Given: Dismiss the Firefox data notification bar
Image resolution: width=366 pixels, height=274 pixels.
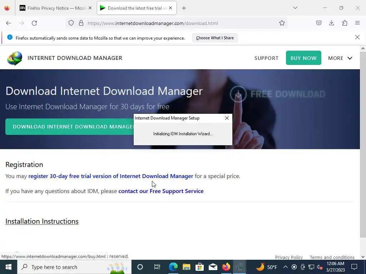Looking at the screenshot, I should point(357,37).
